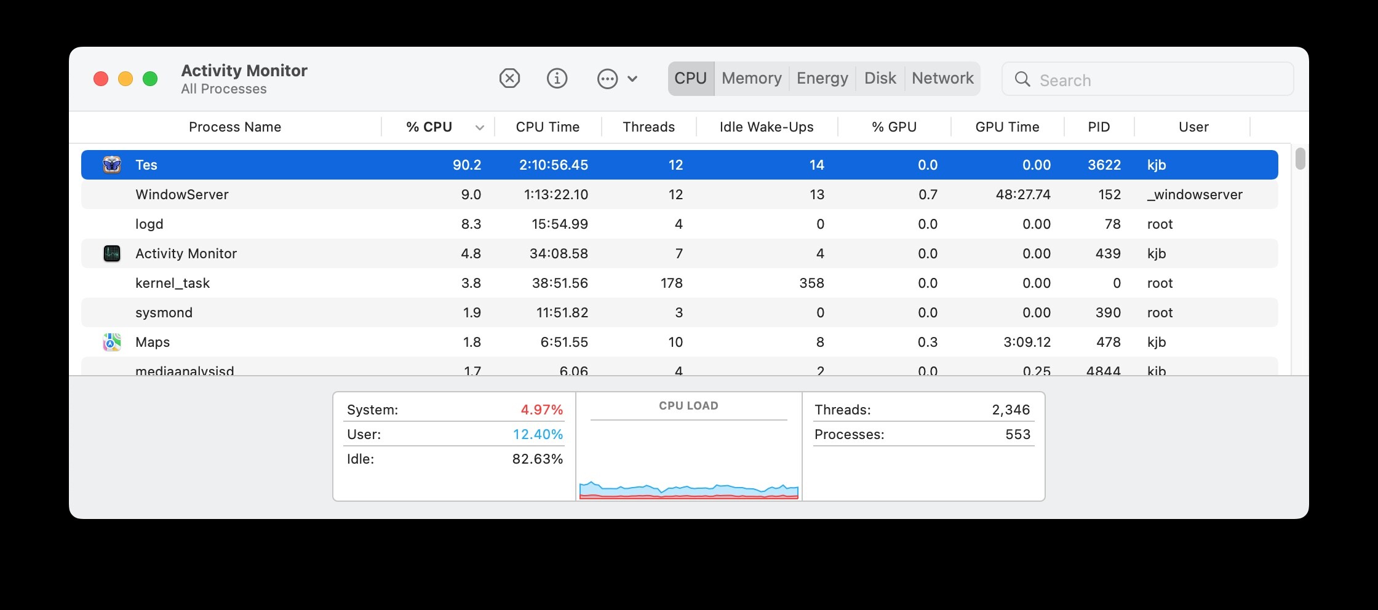Sort by the PID column header
Viewport: 1378px width, 610px height.
point(1099,127)
